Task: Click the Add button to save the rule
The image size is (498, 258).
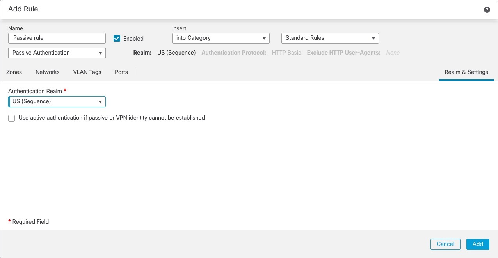Action: [478, 244]
